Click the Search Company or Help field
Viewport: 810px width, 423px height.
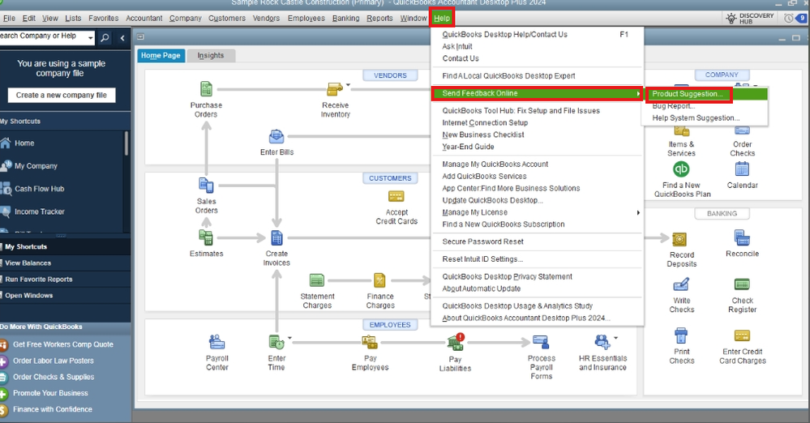43,37
